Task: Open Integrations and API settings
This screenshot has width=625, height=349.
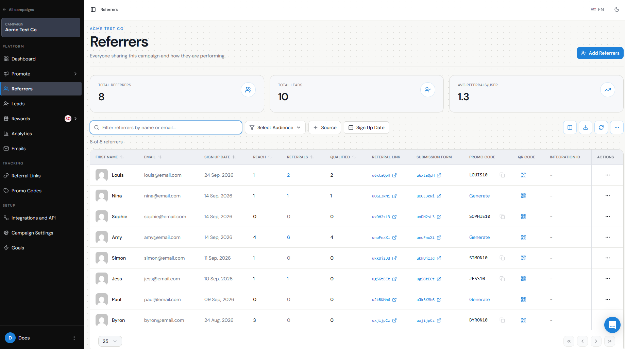Action: click(x=41, y=218)
